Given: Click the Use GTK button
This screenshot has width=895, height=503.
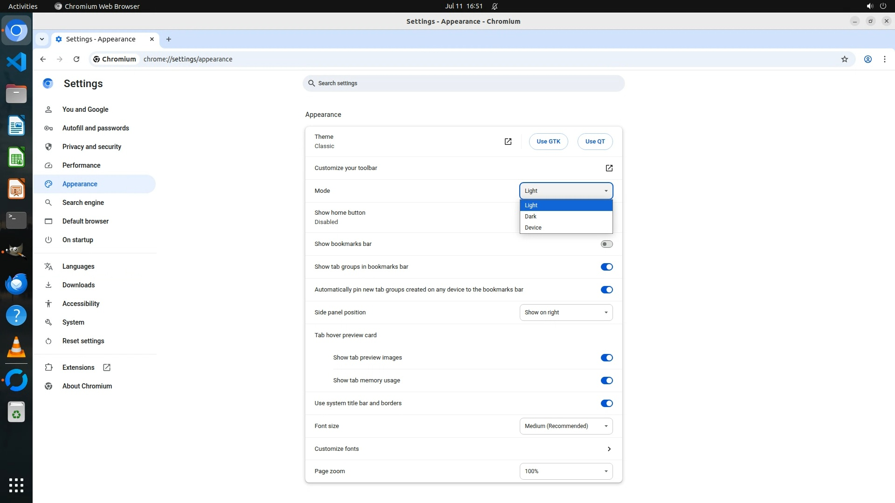Looking at the screenshot, I should (548, 142).
